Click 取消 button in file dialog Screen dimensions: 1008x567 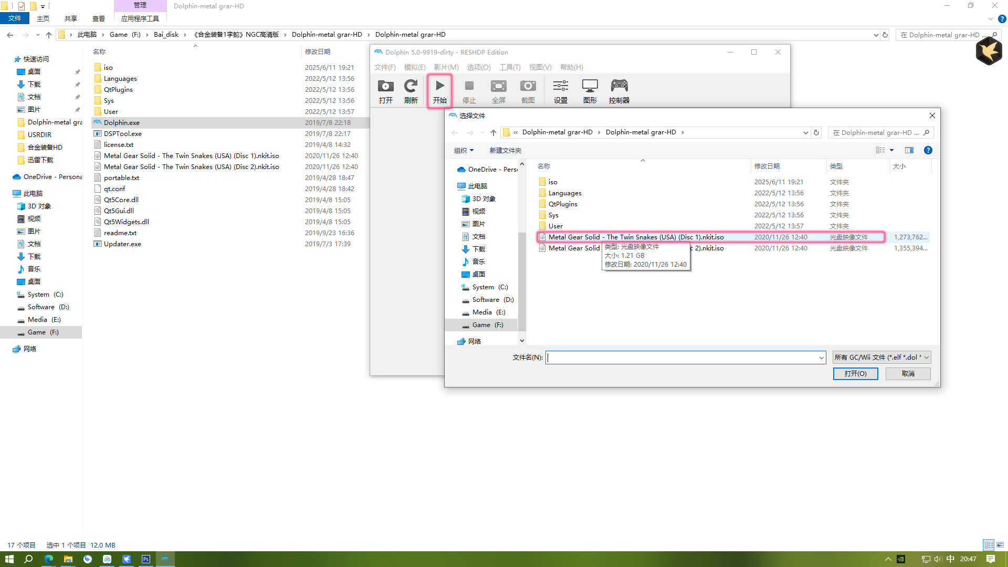tap(908, 374)
